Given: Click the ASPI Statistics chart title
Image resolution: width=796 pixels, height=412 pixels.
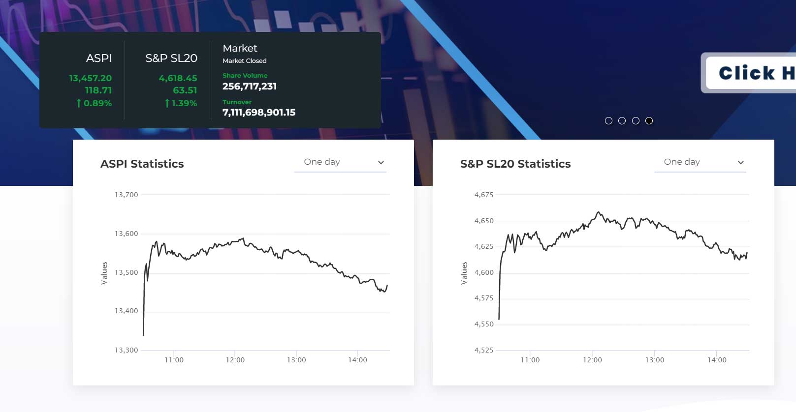Looking at the screenshot, I should (x=142, y=164).
